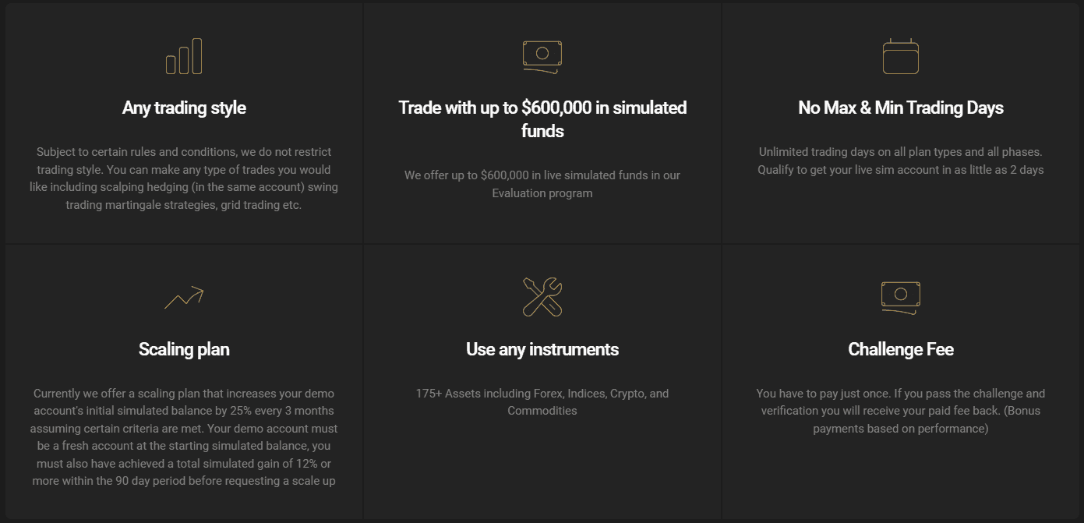Click the "Unlimited trading days" description text
The image size is (1084, 523).
900,161
